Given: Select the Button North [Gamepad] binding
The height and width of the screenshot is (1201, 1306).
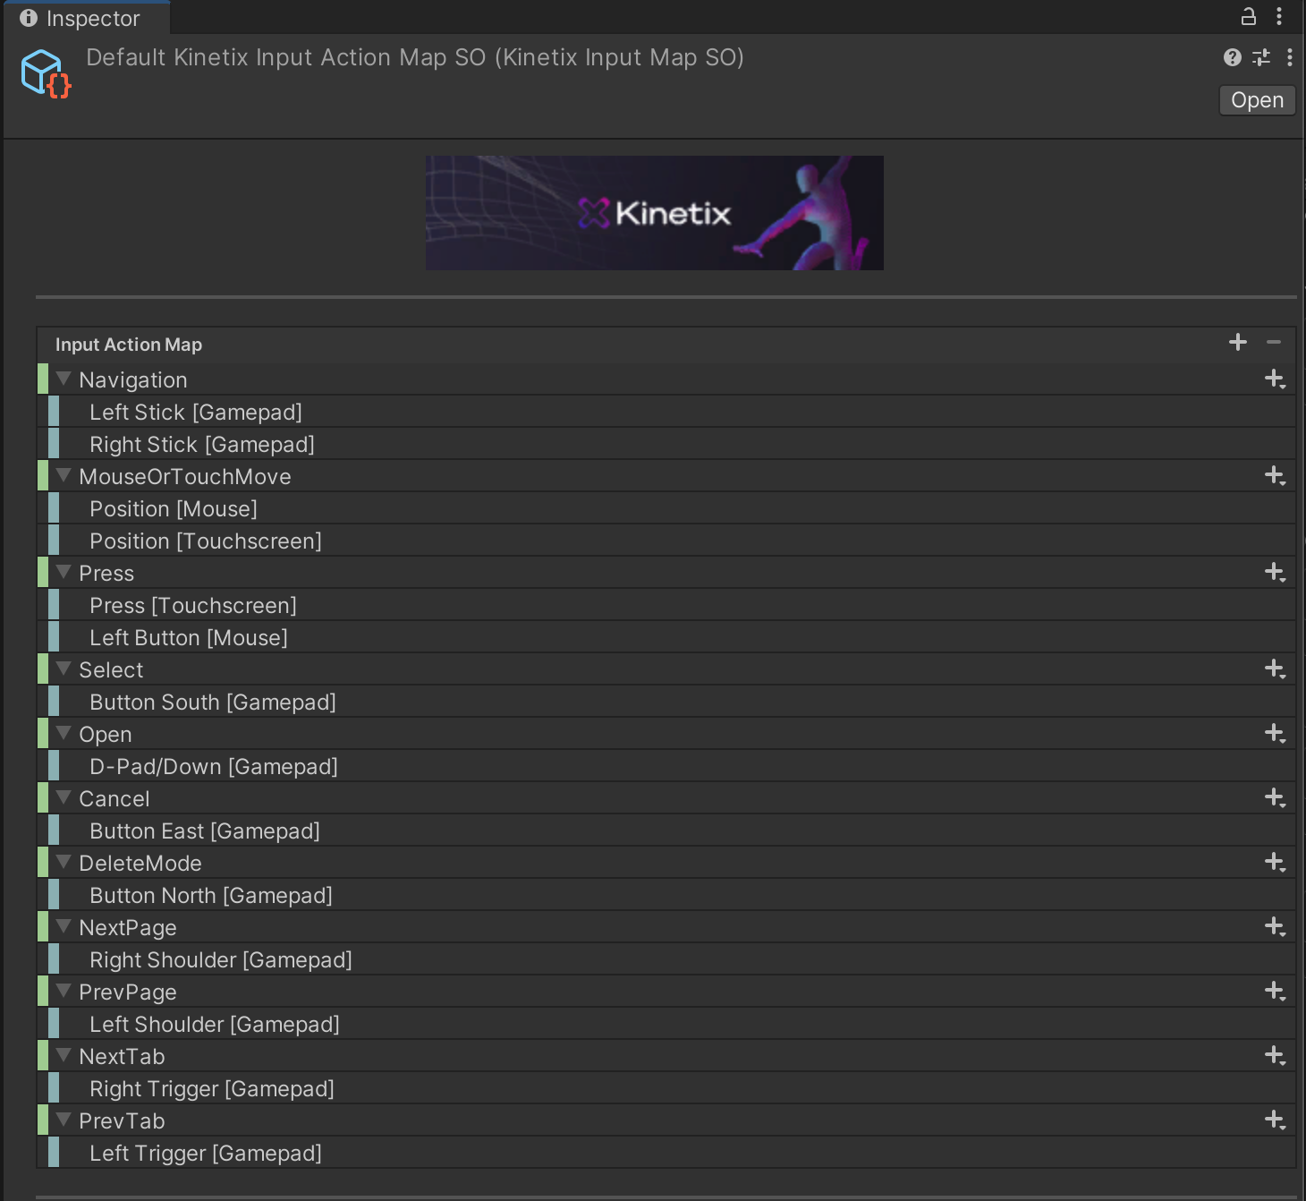Looking at the screenshot, I should (671, 895).
